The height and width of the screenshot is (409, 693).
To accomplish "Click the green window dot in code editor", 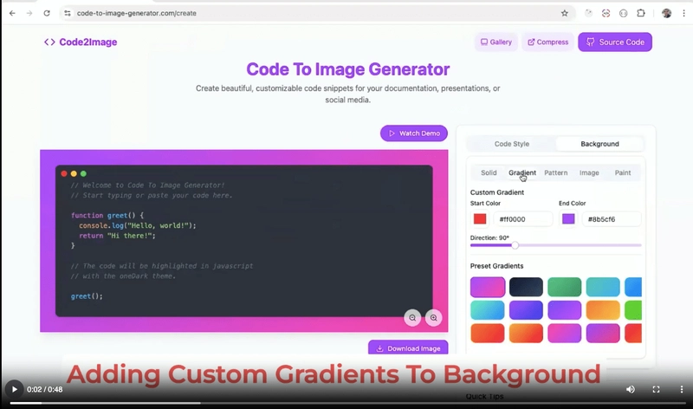I will (x=83, y=174).
